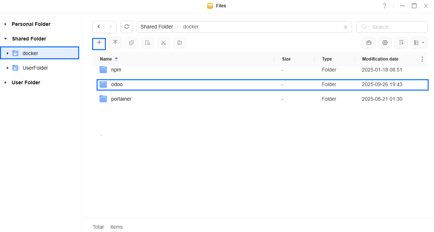
Task: Sort by the Size column header
Action: pos(286,59)
